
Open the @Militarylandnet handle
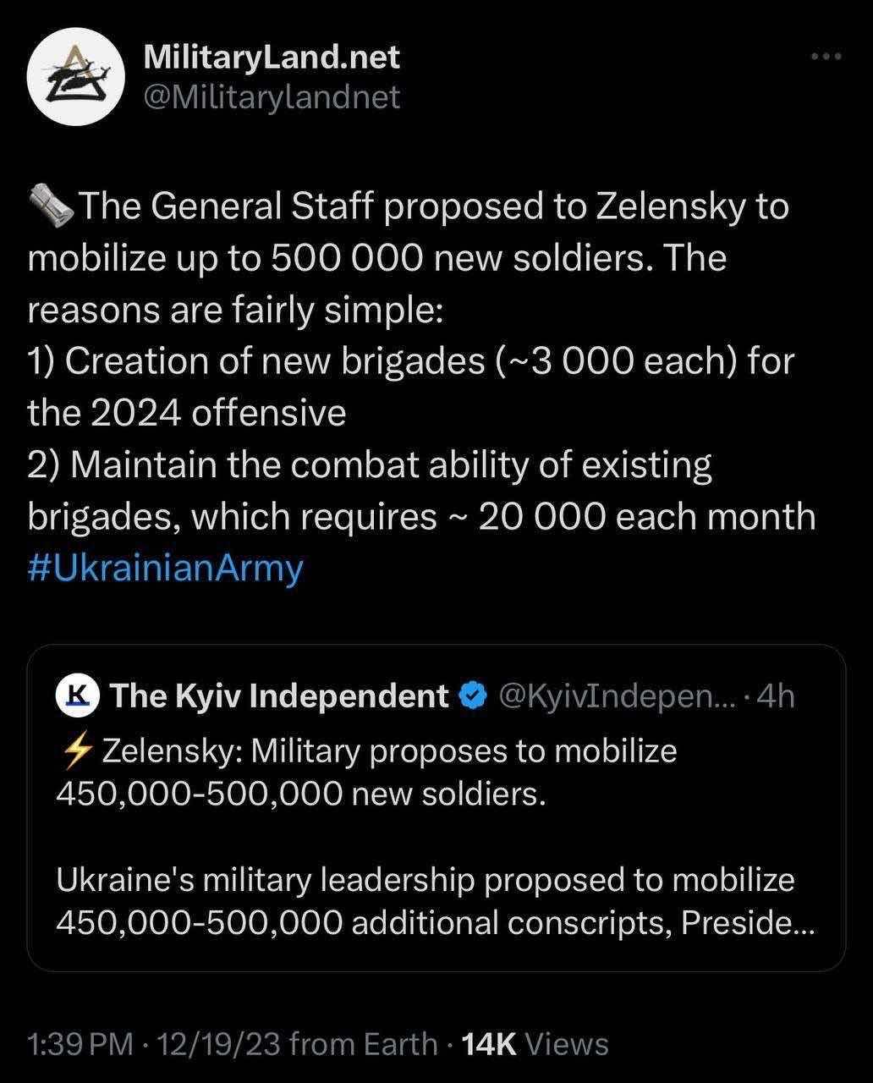coord(272,97)
